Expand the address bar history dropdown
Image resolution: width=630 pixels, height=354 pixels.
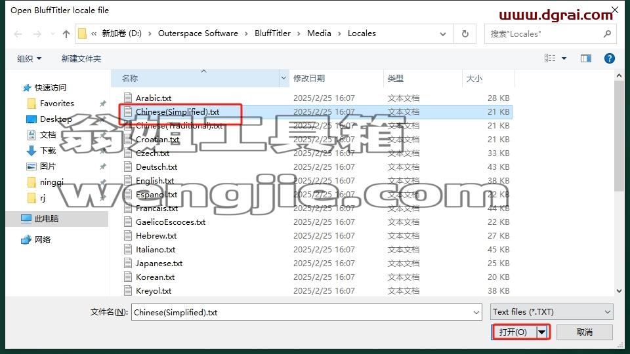click(x=443, y=34)
